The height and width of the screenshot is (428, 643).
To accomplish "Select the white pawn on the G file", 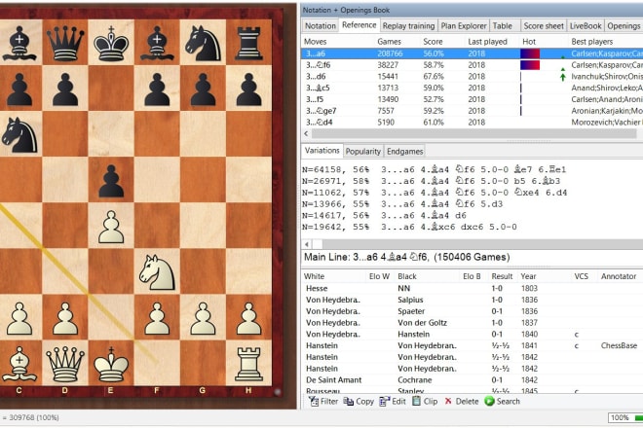I will pyautogui.click(x=203, y=319).
